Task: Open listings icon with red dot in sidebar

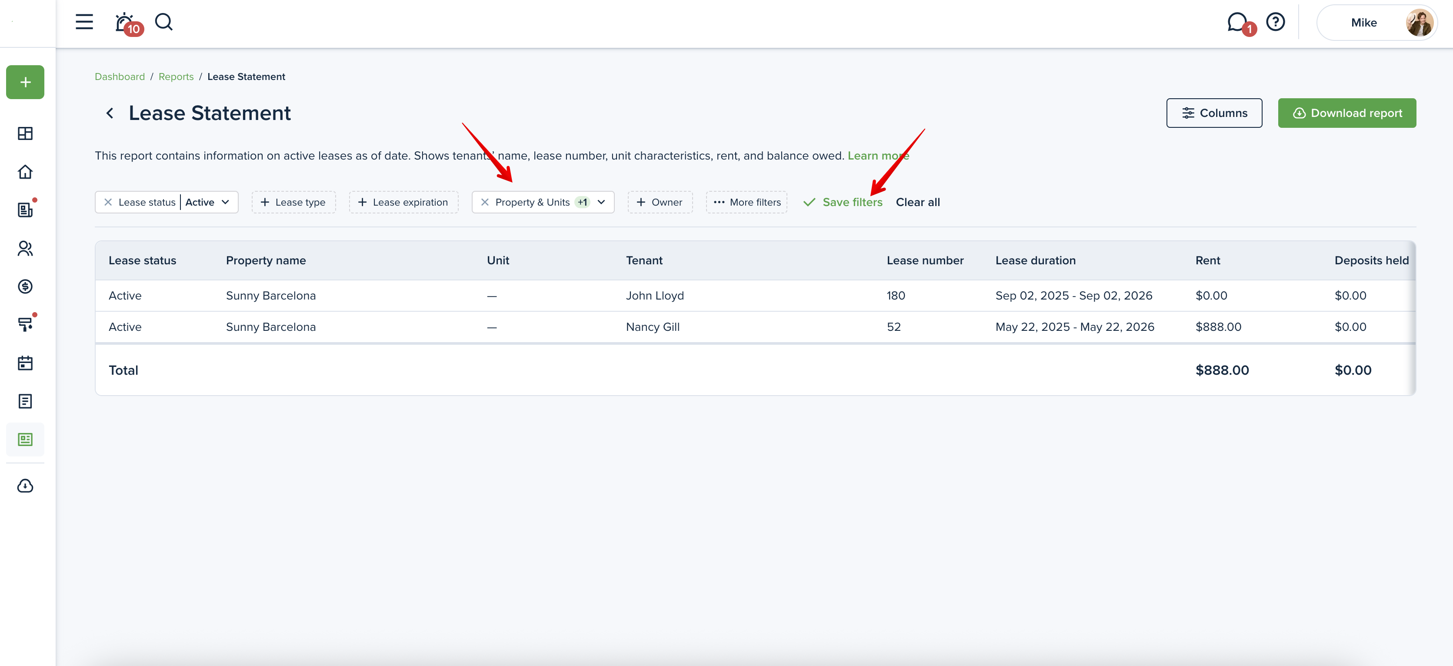Action: 25,210
